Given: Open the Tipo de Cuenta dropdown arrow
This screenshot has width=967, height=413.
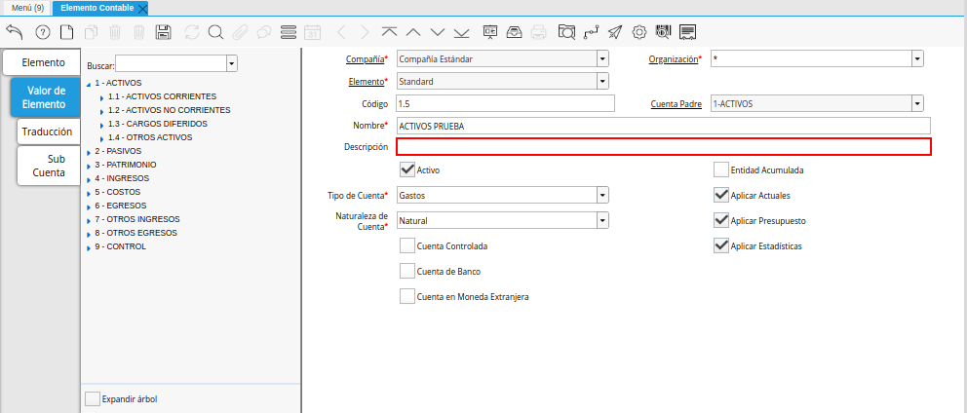Looking at the screenshot, I should click(x=602, y=195).
